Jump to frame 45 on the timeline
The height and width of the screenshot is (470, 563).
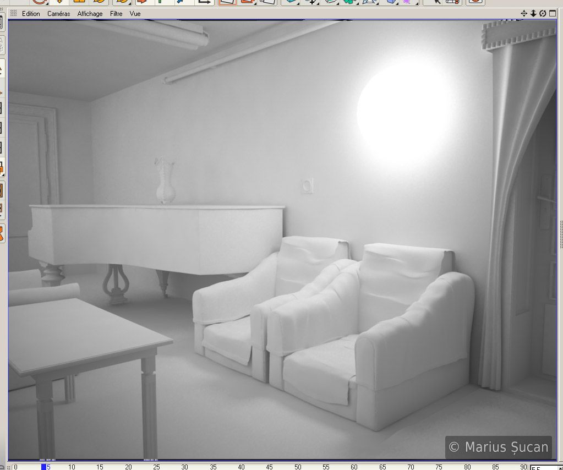(x=269, y=467)
